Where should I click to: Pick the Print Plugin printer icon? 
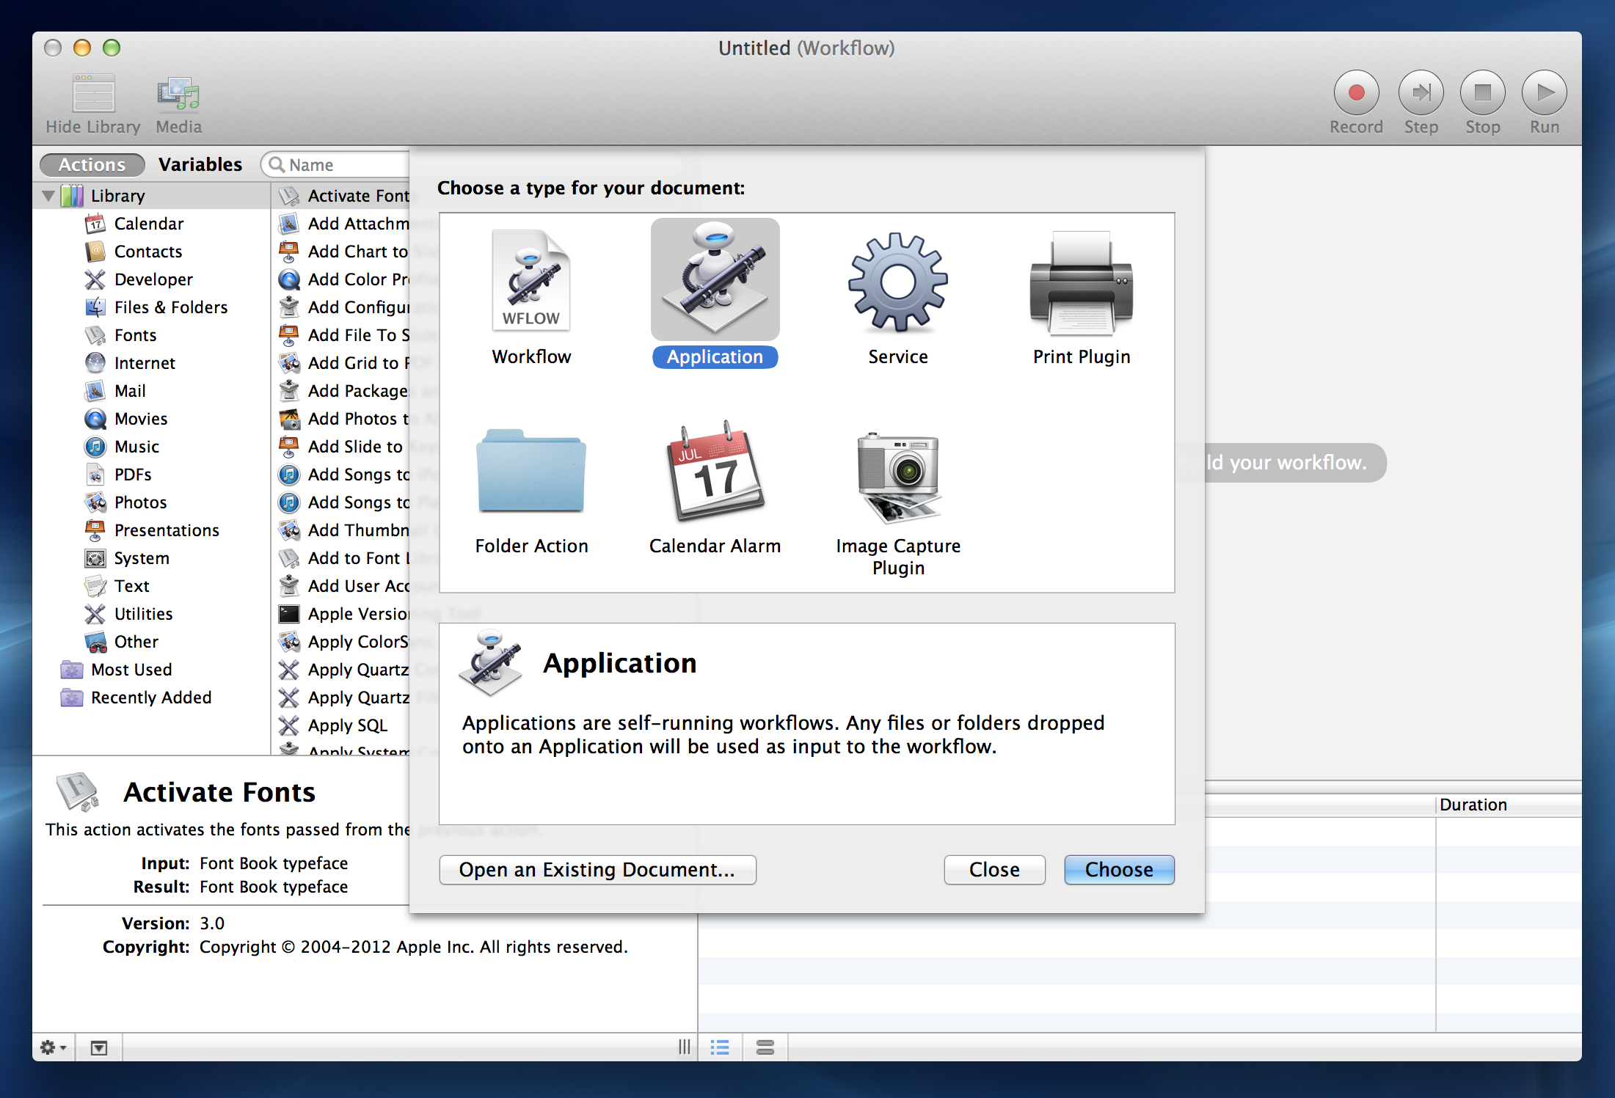(1081, 282)
